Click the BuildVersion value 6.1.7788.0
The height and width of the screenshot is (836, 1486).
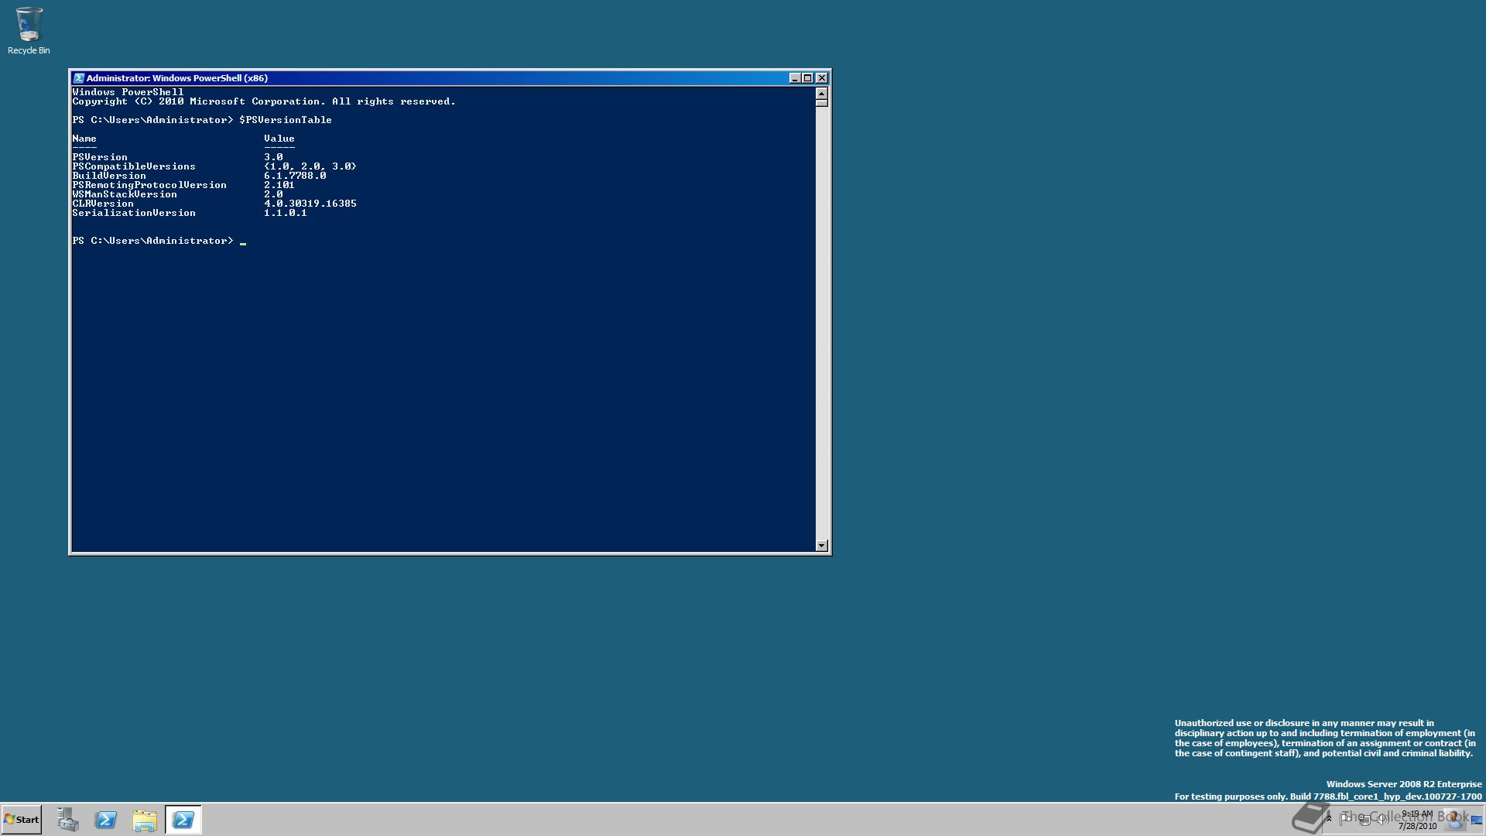pyautogui.click(x=295, y=176)
